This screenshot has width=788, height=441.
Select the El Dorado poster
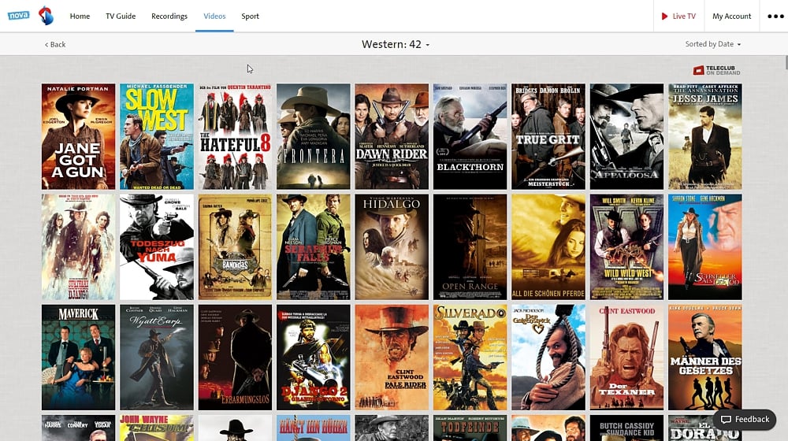(x=705, y=428)
